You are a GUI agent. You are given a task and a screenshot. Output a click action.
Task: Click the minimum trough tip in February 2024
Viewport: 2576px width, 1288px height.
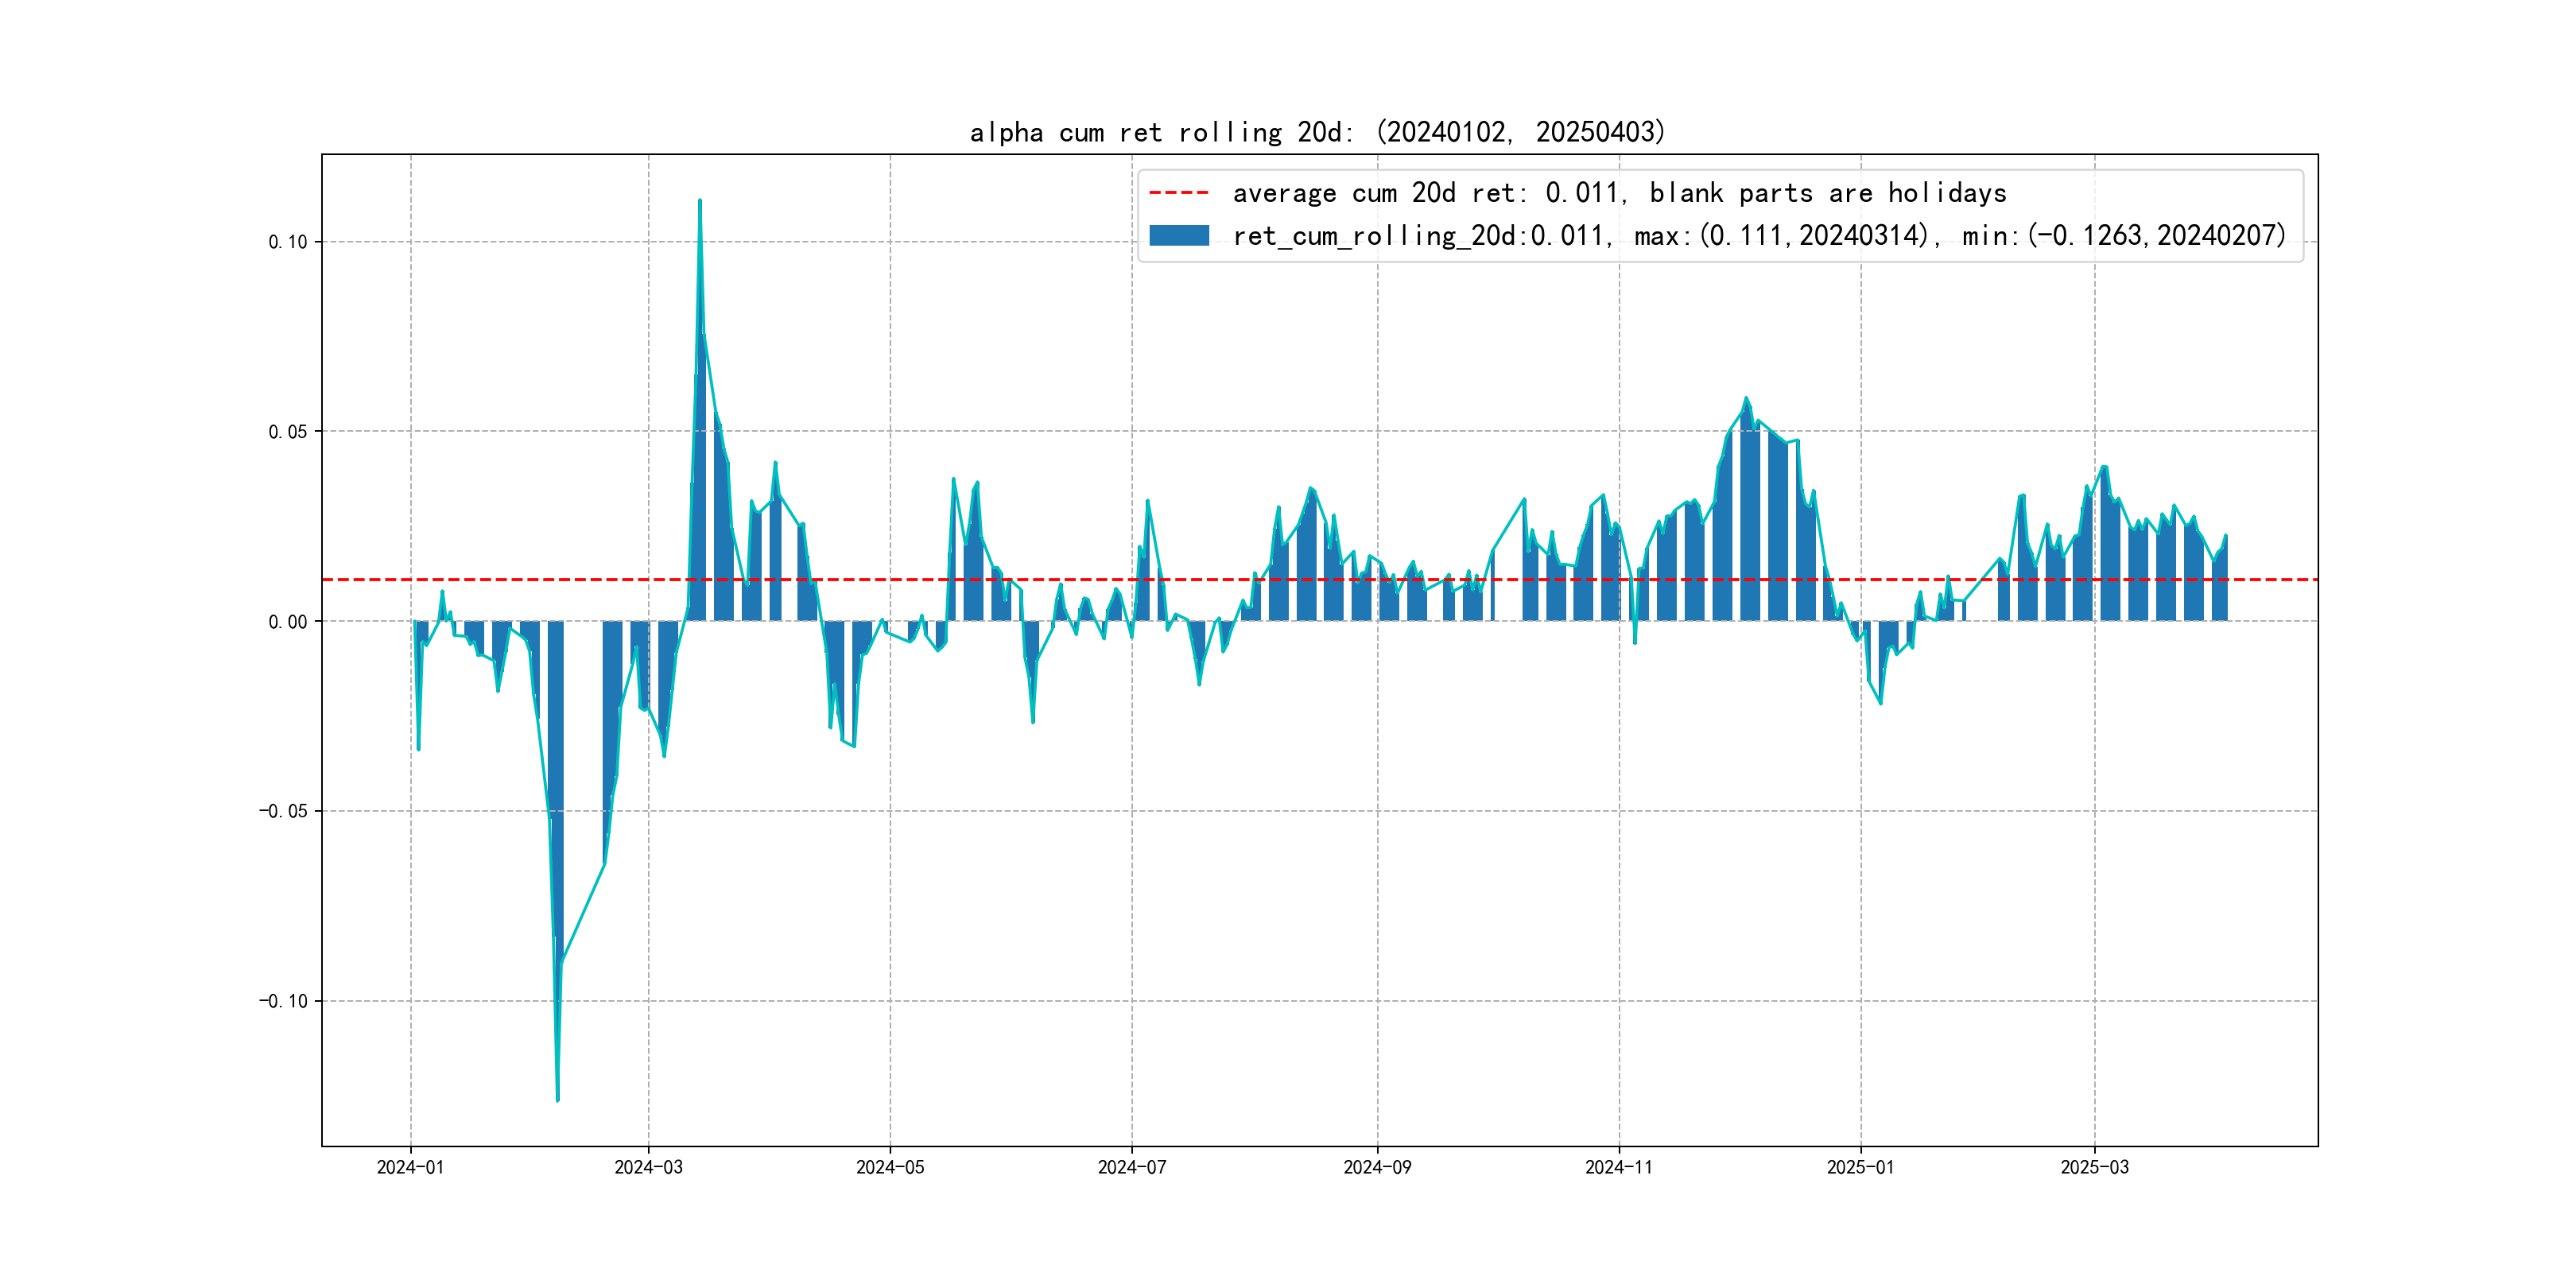click(x=557, y=1100)
